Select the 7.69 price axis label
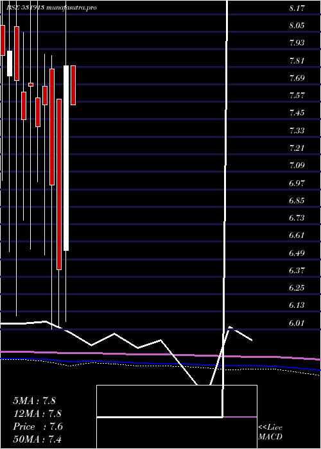The image size is (321, 449). (x=297, y=78)
